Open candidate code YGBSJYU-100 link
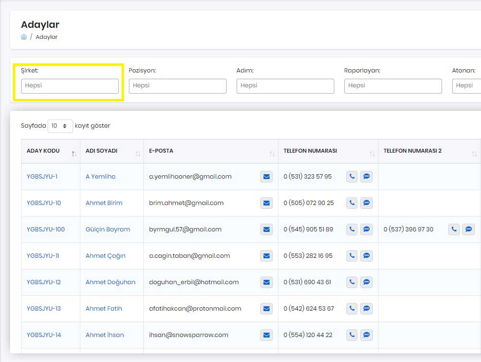Image resolution: width=481 pixels, height=362 pixels. pyautogui.click(x=46, y=229)
